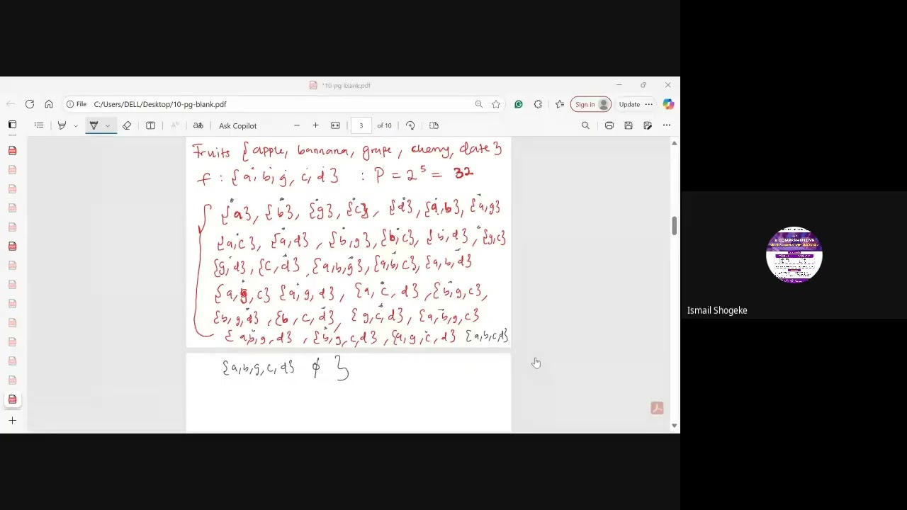Restore down the browser window
This screenshot has width=907, height=510.
(x=643, y=85)
